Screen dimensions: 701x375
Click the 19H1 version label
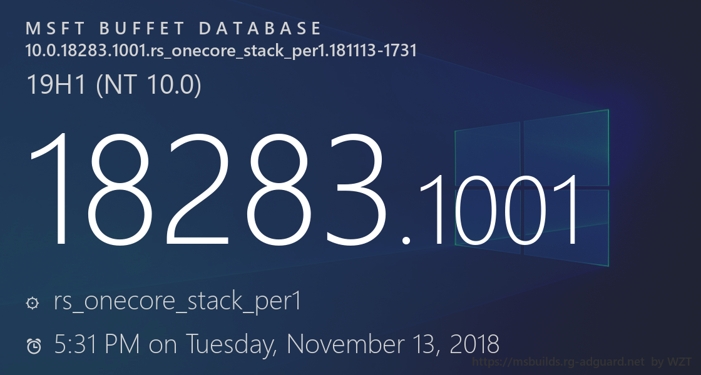57,84
